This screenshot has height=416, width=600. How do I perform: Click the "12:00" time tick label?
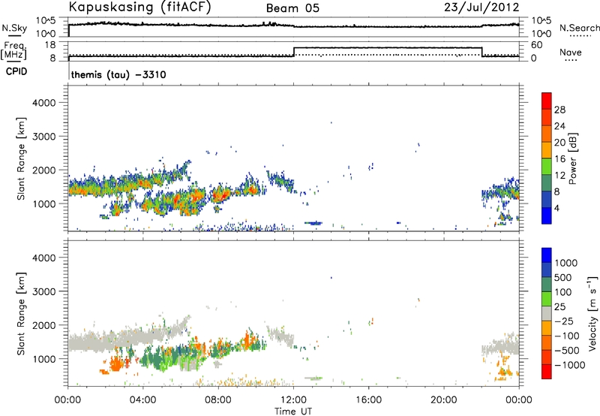293,400
